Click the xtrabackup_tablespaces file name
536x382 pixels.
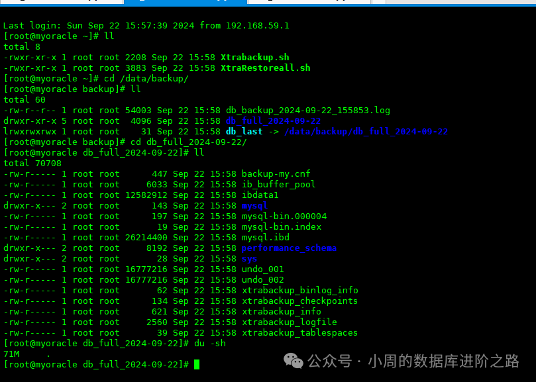pos(299,333)
